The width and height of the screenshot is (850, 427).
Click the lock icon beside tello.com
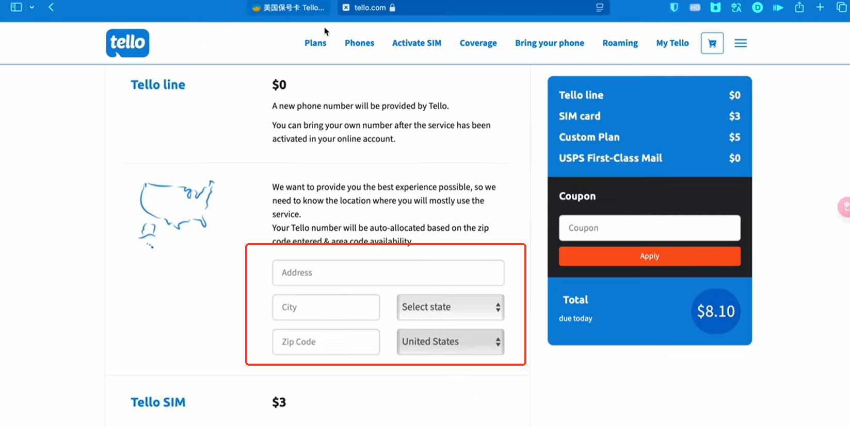(x=392, y=8)
